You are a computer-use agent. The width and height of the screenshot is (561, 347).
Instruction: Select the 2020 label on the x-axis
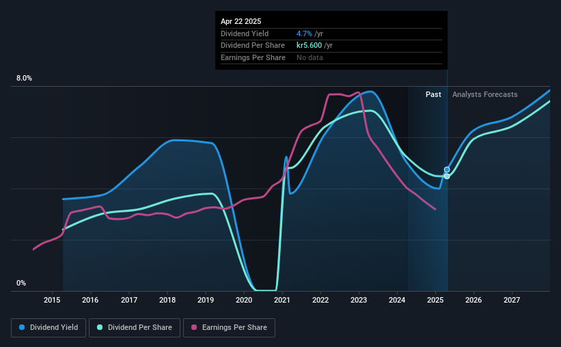[x=244, y=300]
